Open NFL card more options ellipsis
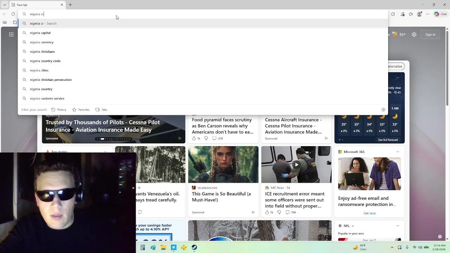This screenshot has width=450, height=253. (x=398, y=226)
